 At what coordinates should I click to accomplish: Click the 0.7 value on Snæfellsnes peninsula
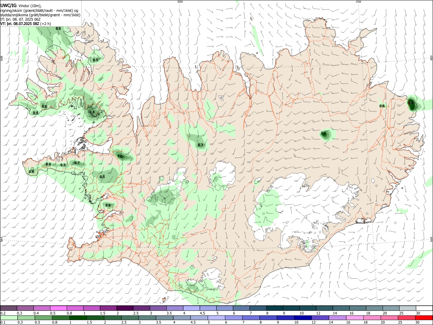point(77,163)
